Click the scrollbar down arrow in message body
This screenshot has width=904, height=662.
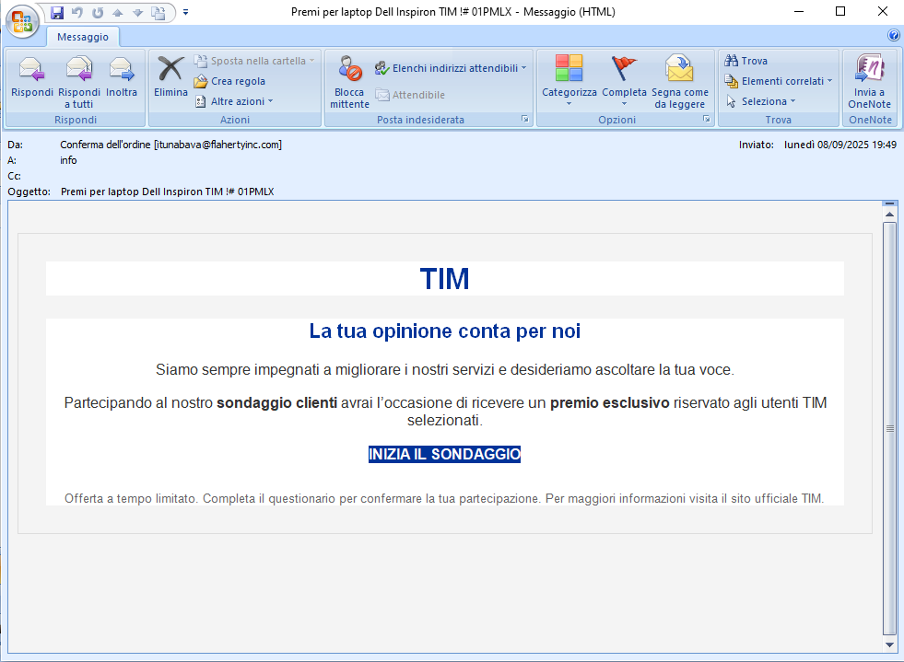(889, 645)
